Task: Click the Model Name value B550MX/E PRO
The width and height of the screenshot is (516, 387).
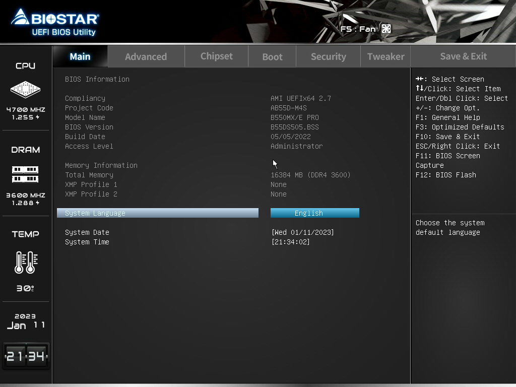Action: 294,117
